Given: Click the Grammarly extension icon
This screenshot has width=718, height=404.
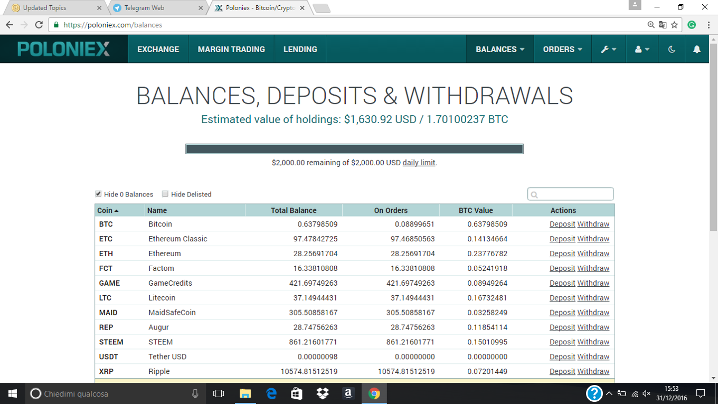Looking at the screenshot, I should click(x=692, y=25).
